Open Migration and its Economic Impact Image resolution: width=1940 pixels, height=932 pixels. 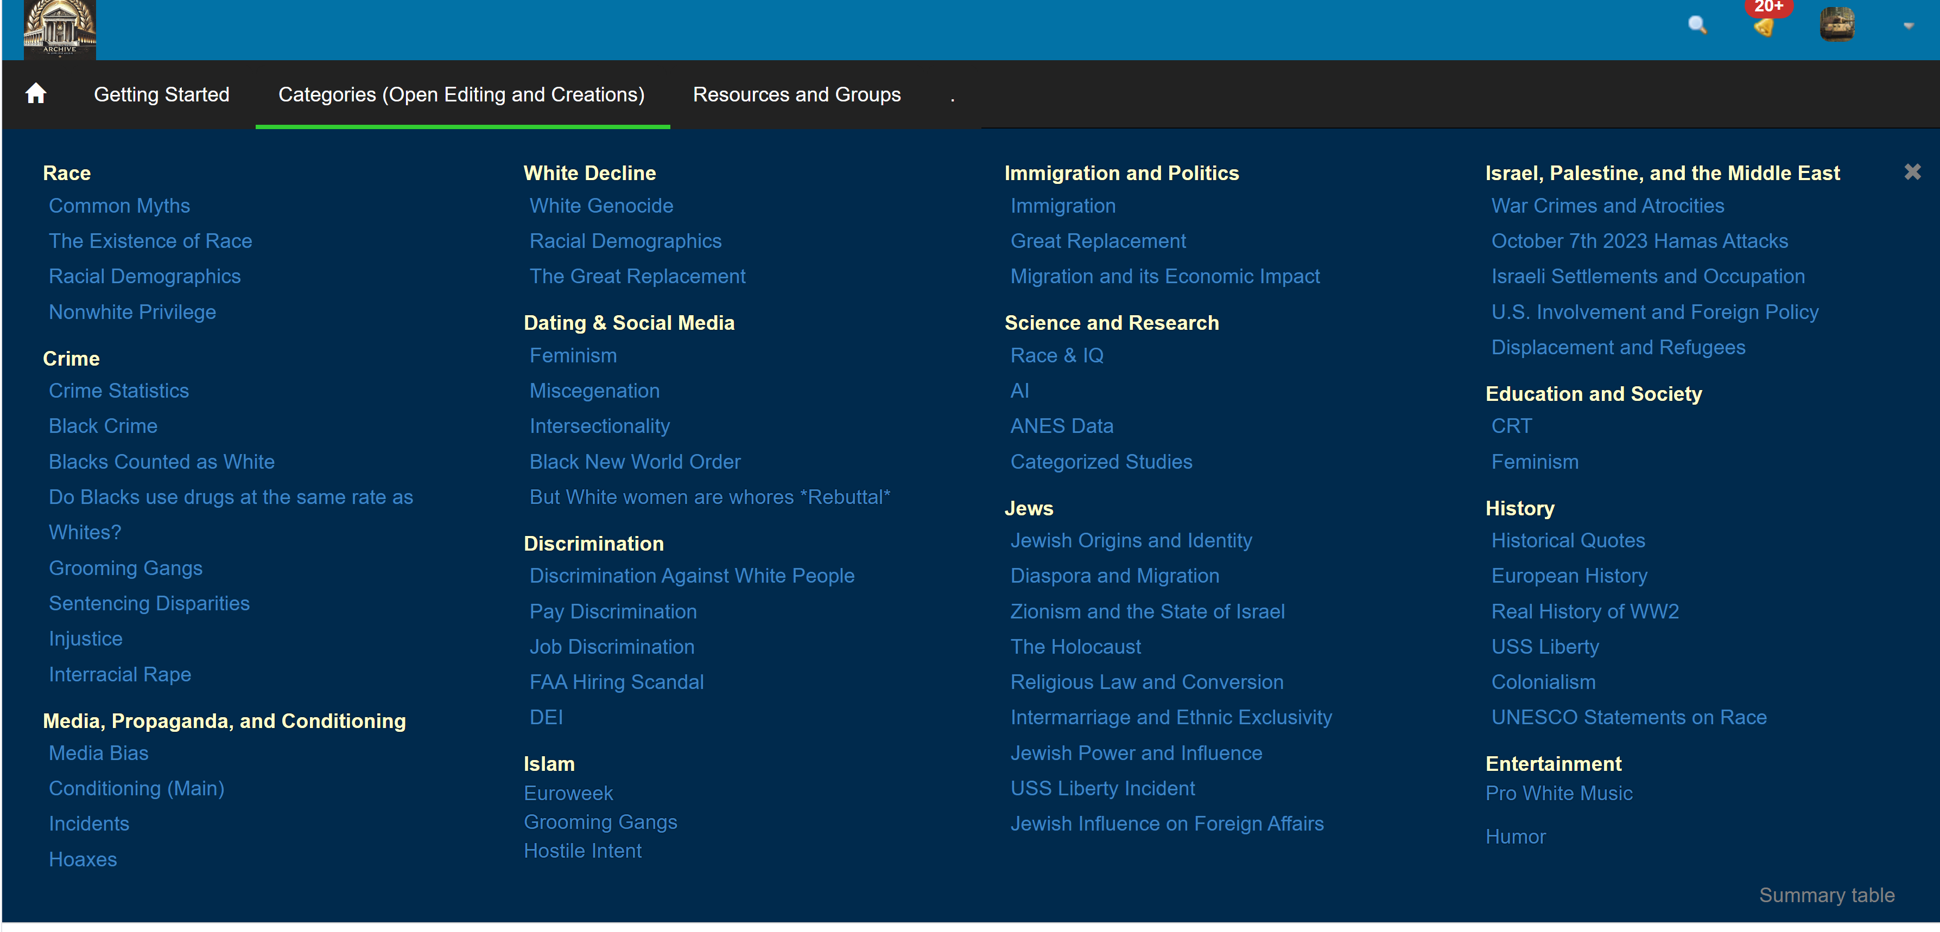[1164, 276]
